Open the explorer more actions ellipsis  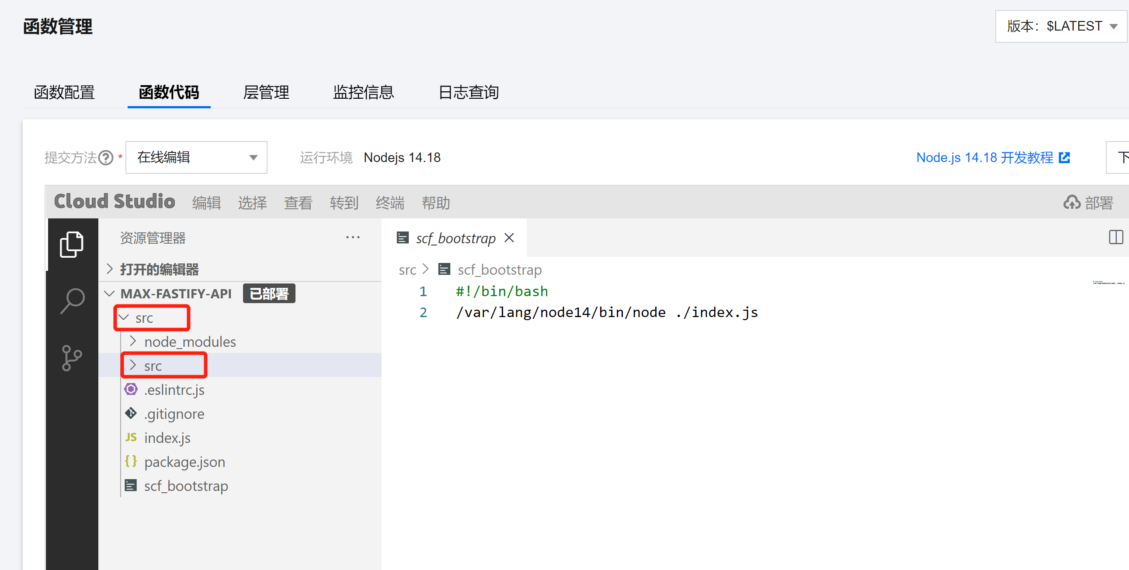pyautogui.click(x=352, y=238)
